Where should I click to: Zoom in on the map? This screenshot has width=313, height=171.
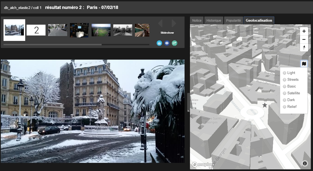coord(304,31)
